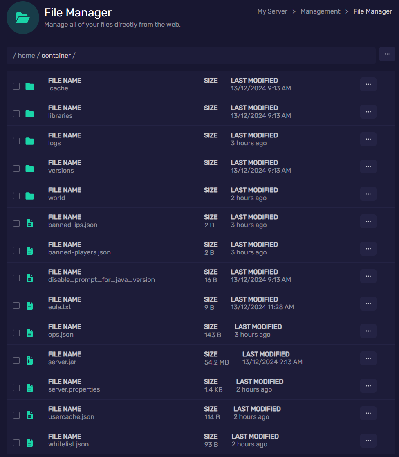Click the ops.json file name
The image size is (399, 457).
(x=61, y=335)
